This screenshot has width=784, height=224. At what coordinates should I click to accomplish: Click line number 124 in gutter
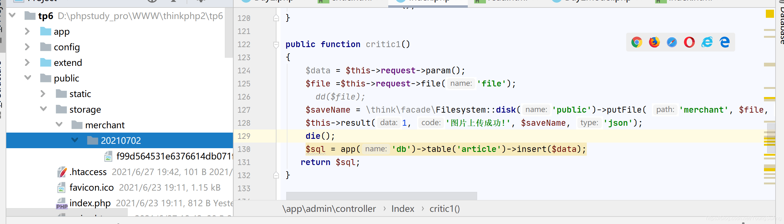click(244, 71)
